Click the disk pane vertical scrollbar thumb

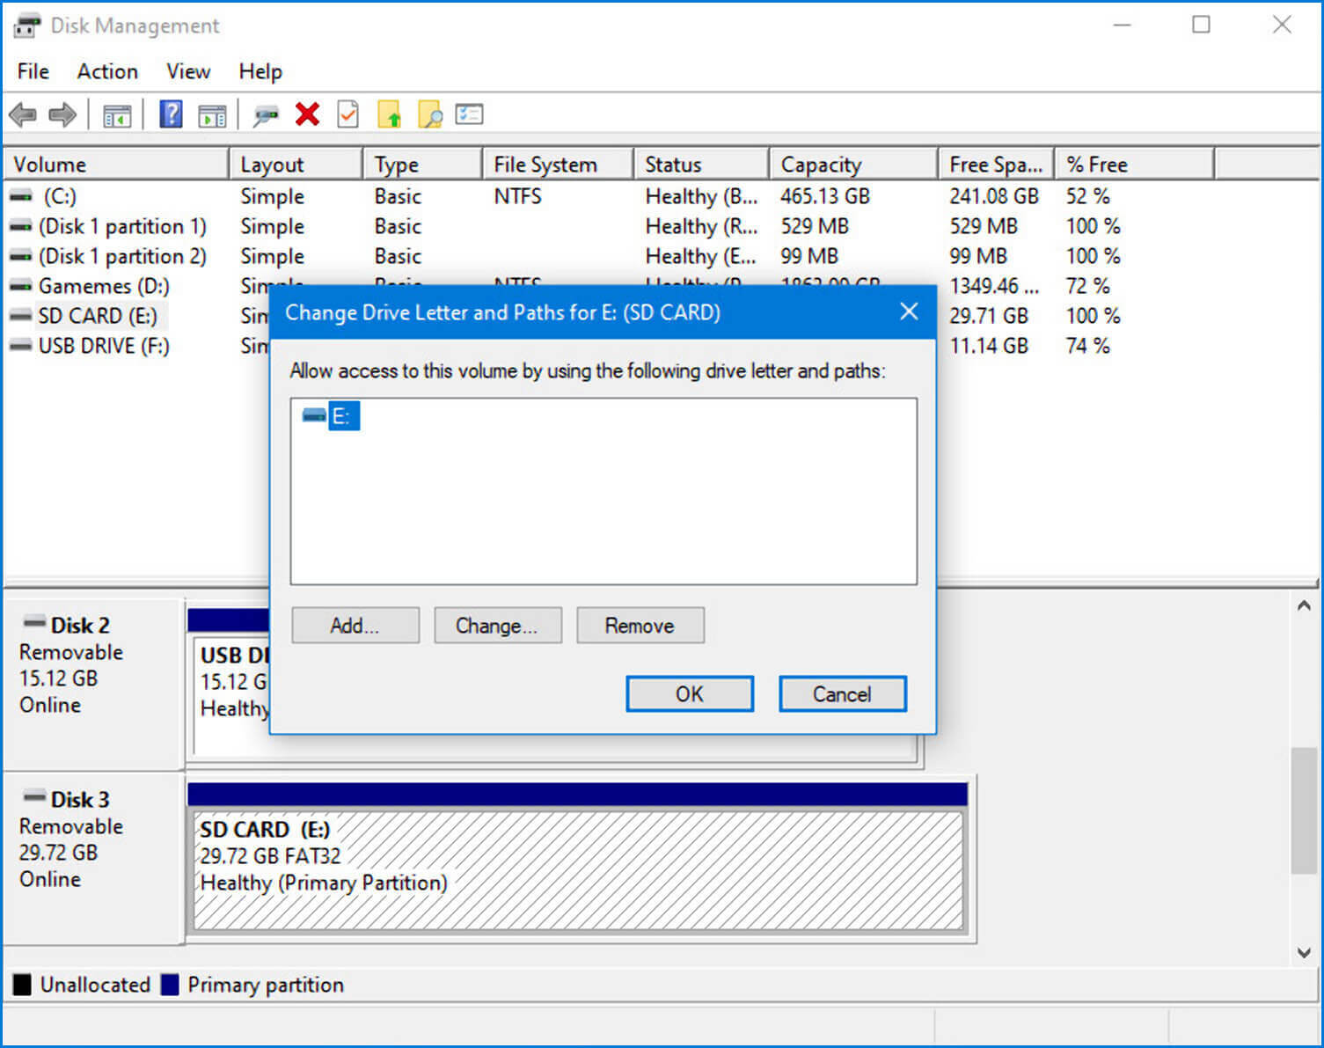[1304, 810]
